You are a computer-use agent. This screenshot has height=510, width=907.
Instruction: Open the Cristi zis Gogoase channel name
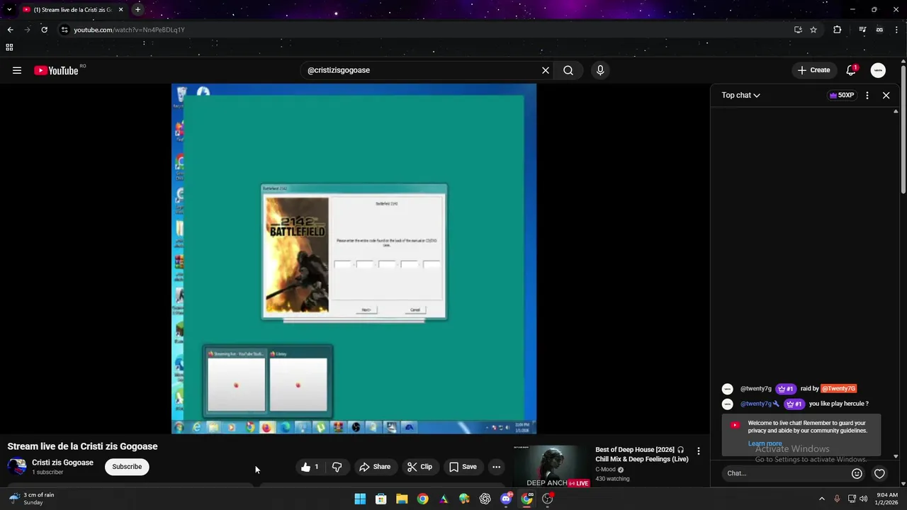tap(62, 463)
